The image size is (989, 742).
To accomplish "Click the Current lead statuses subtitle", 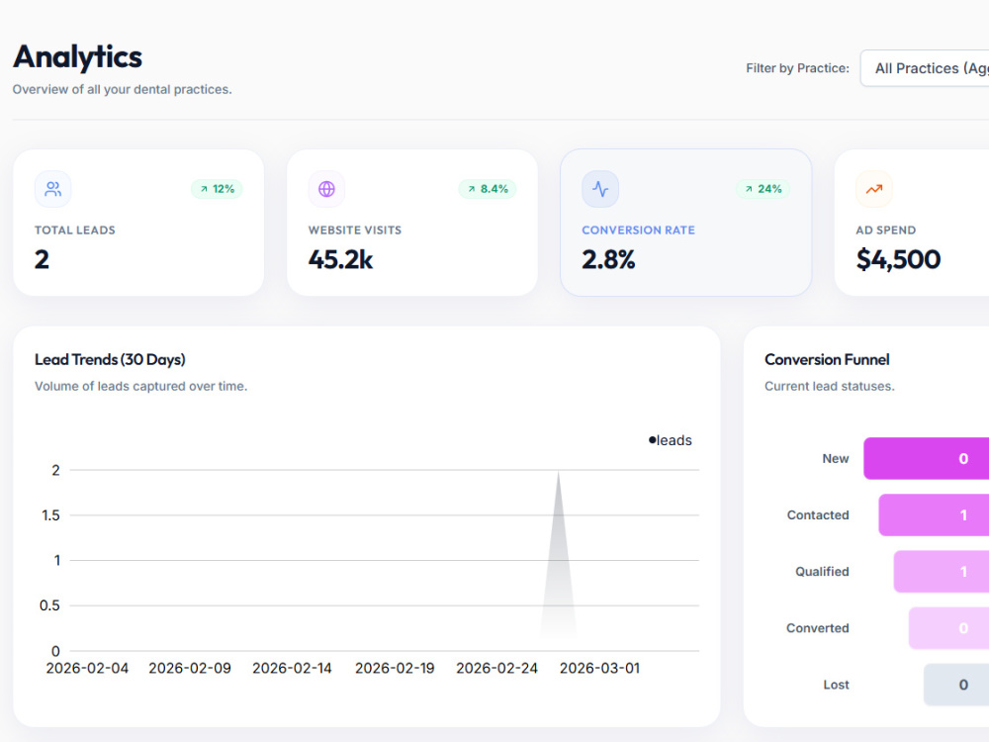I will [x=830, y=386].
